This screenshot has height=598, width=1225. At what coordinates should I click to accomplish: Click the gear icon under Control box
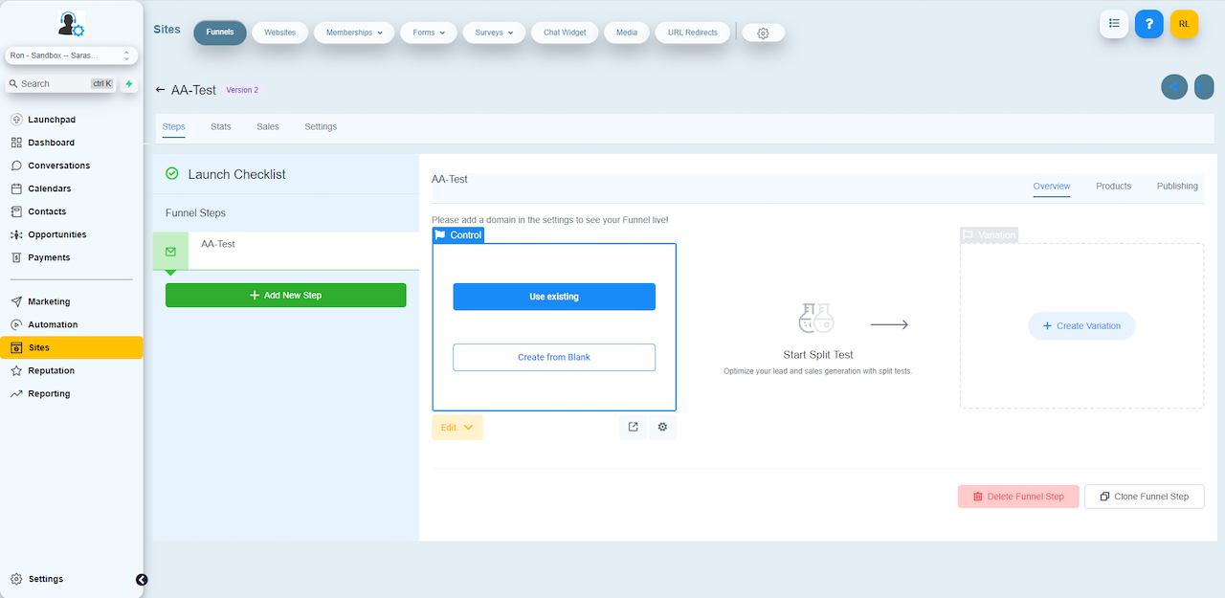point(662,428)
